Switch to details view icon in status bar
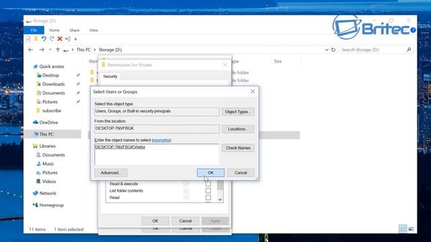 (403, 229)
